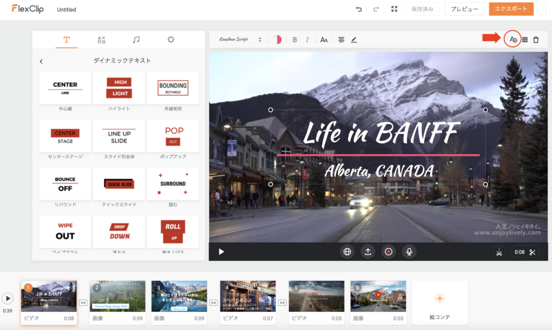The image size is (552, 330).
Task: Delete the selected text with trash icon
Action: 536,40
